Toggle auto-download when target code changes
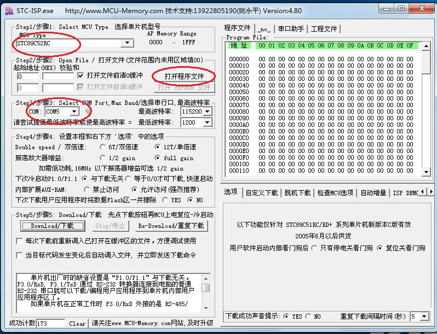This screenshot has width=437, height=334. (19, 255)
